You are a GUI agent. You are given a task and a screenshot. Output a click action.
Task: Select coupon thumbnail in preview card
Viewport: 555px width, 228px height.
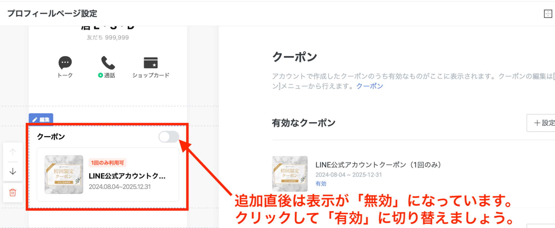point(64,174)
